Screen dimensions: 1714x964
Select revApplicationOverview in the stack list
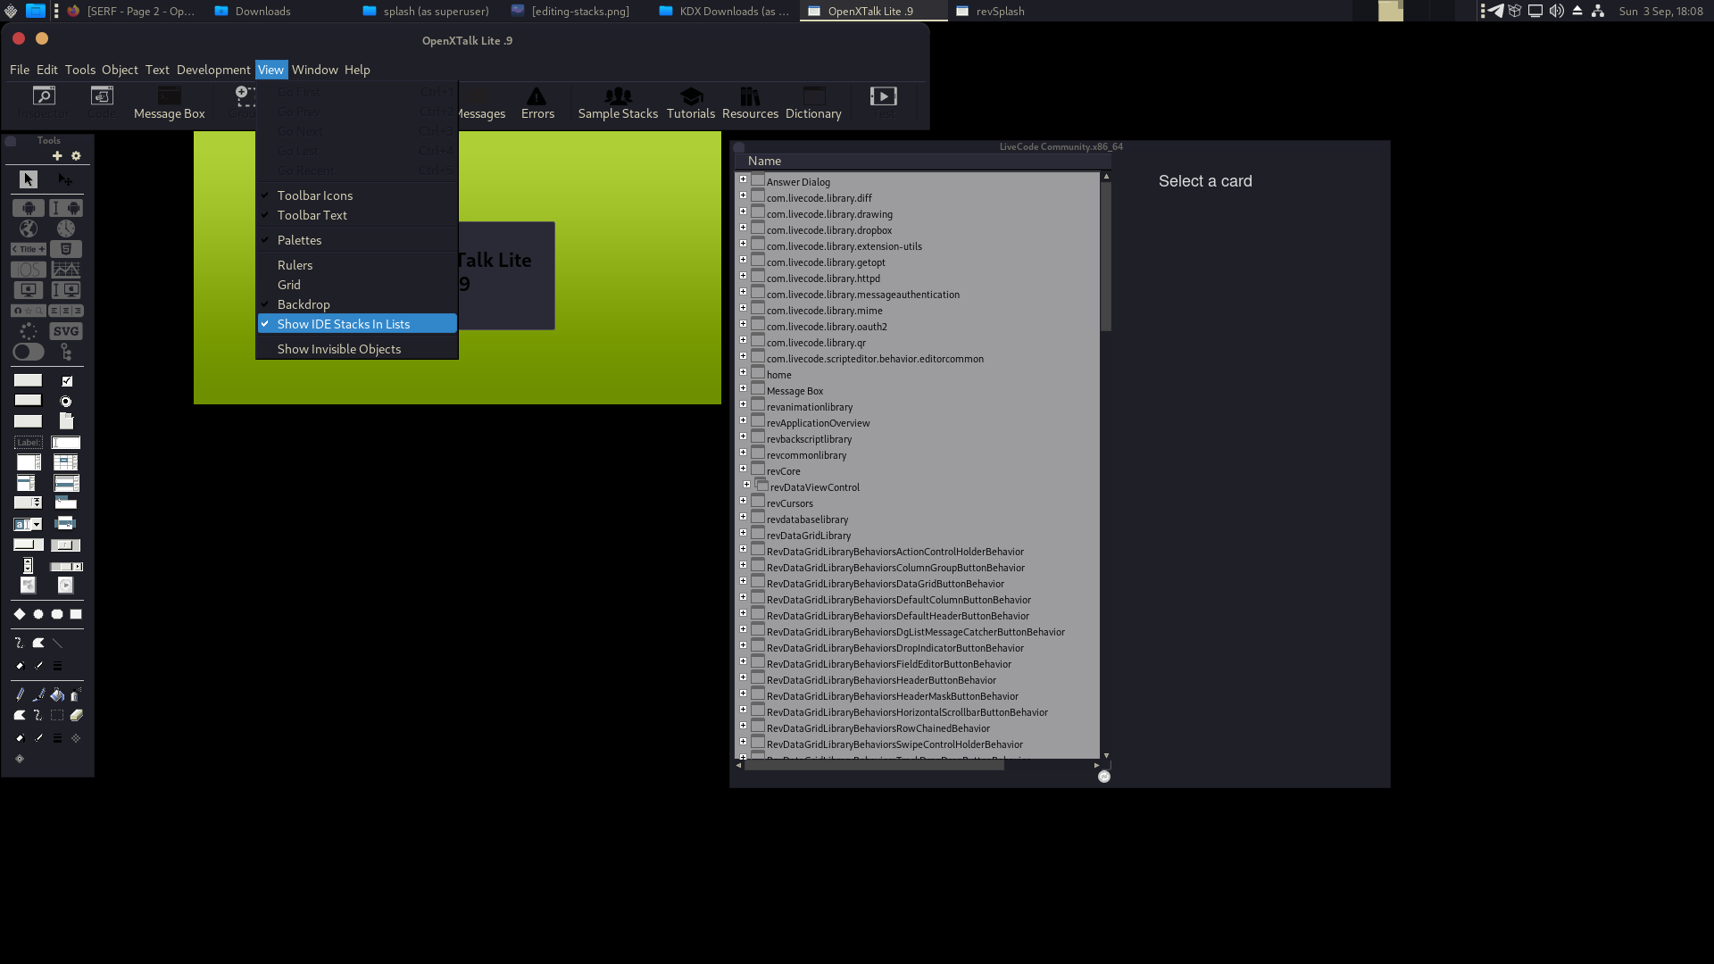[818, 423]
